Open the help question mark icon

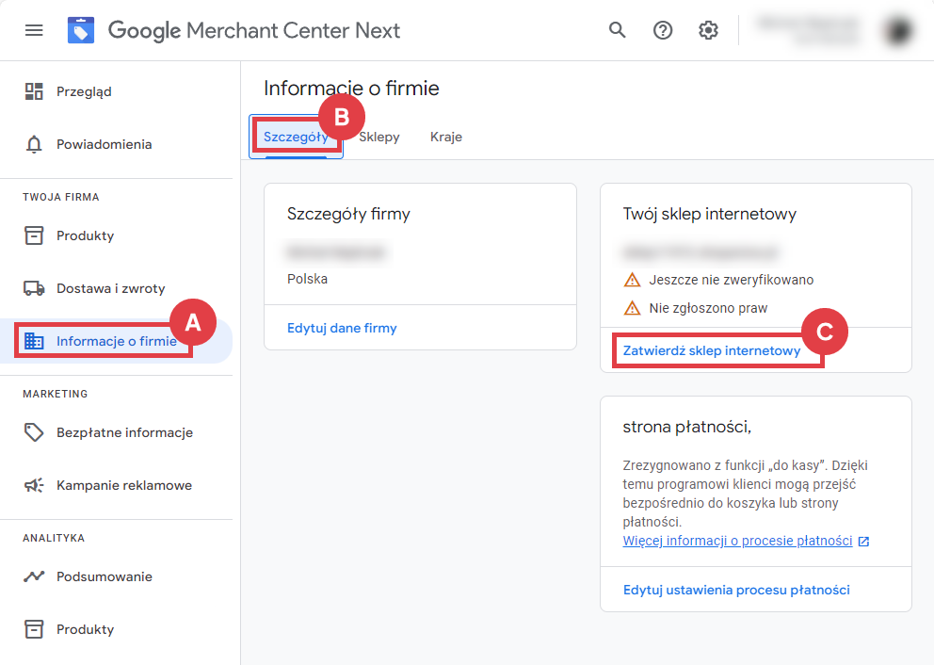coord(663,30)
